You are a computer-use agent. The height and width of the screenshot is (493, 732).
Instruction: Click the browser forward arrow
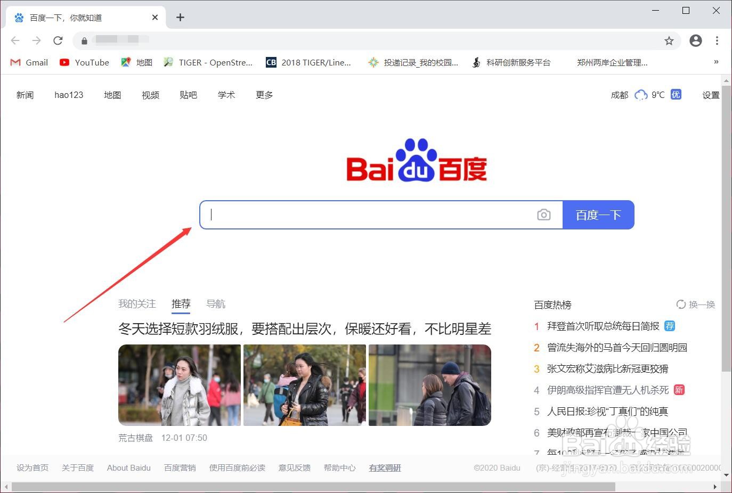(x=36, y=40)
